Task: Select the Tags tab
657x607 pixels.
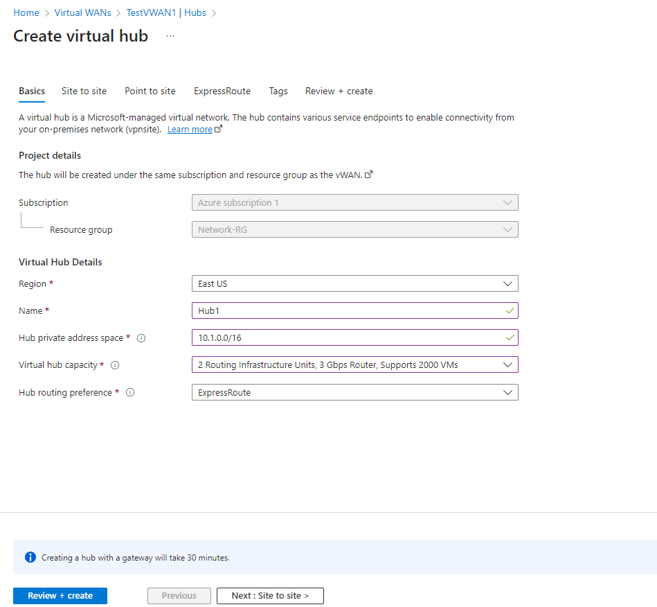Action: click(x=278, y=91)
